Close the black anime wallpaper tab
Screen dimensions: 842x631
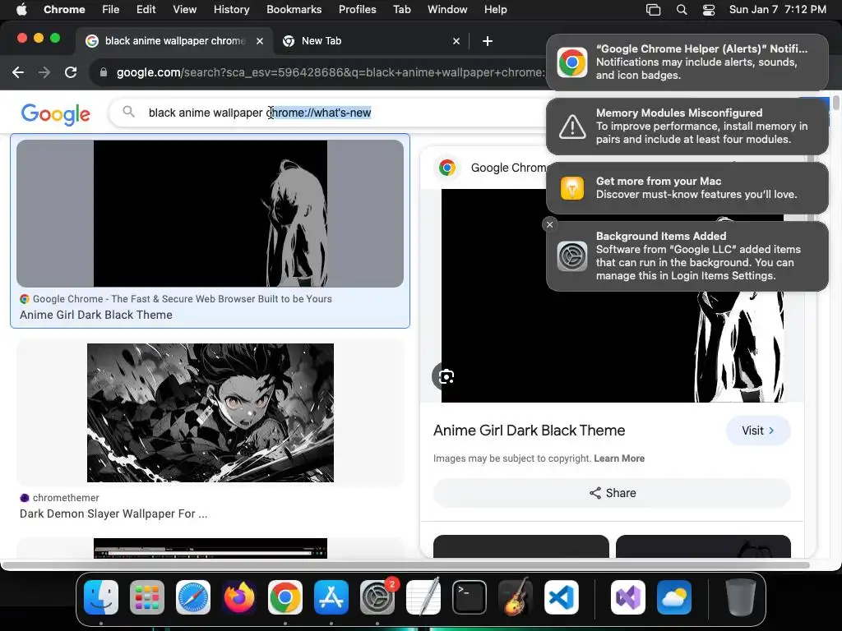260,41
